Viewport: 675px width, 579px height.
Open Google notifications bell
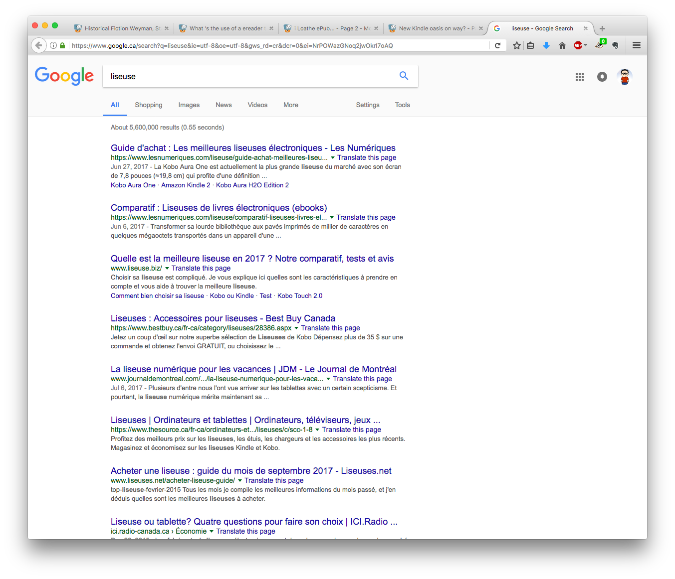(x=602, y=77)
